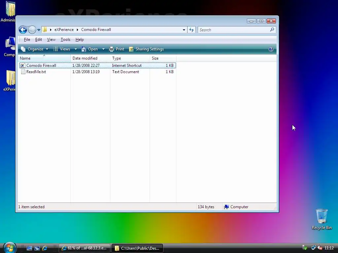This screenshot has height=253, width=338.
Task: Minimize the explorer window
Action: [251, 21]
